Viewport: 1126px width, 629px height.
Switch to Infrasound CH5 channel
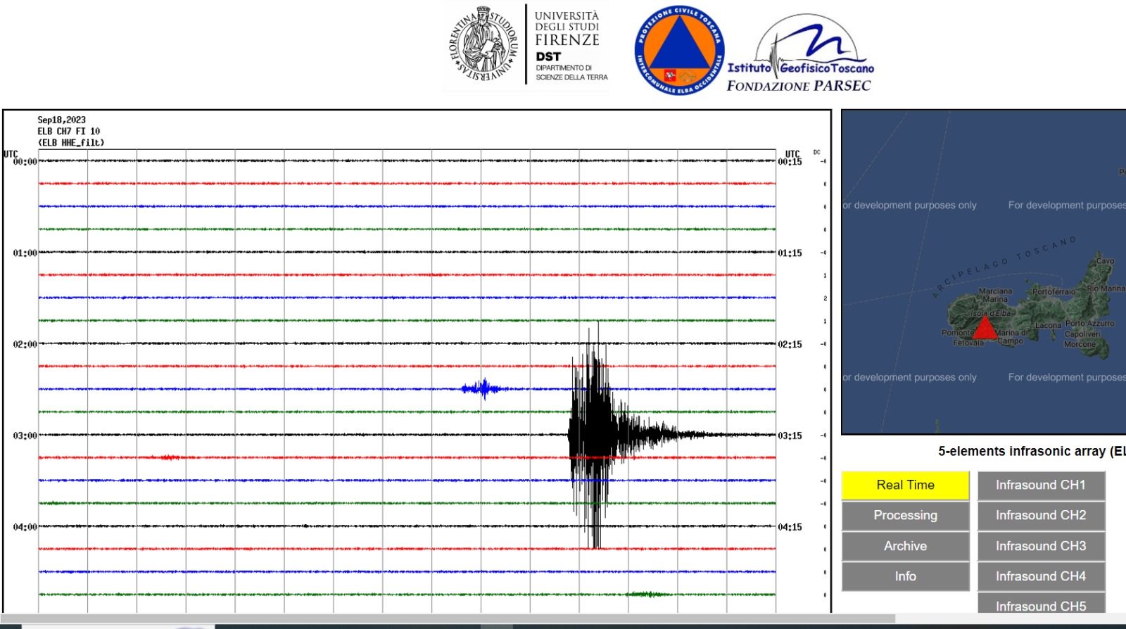coord(1040,605)
